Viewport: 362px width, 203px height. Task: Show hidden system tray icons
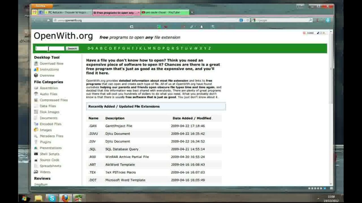[318, 199]
